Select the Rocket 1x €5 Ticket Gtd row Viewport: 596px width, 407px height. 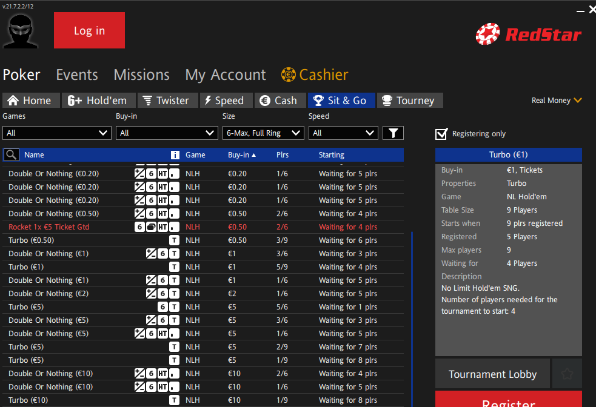203,227
